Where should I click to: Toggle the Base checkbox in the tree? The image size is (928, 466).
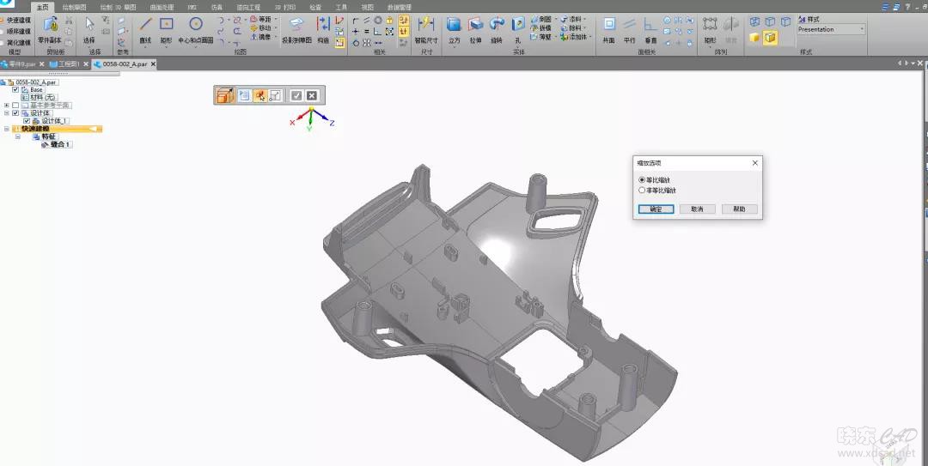(15, 89)
